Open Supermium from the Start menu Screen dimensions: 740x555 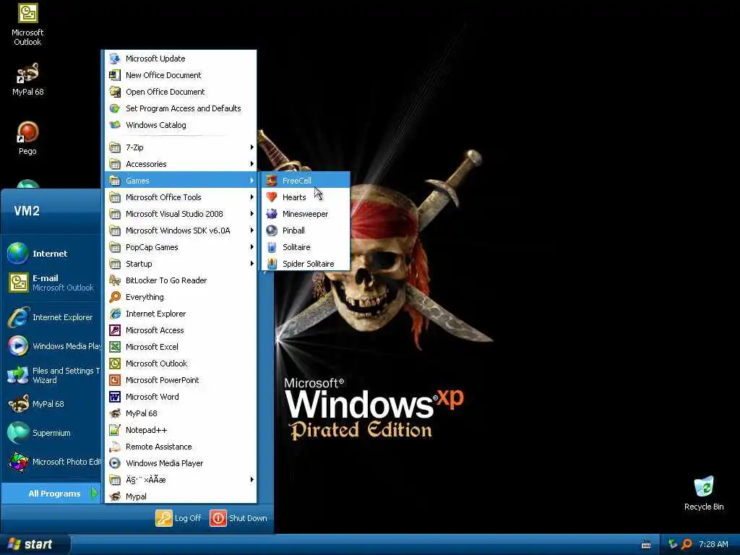51,433
